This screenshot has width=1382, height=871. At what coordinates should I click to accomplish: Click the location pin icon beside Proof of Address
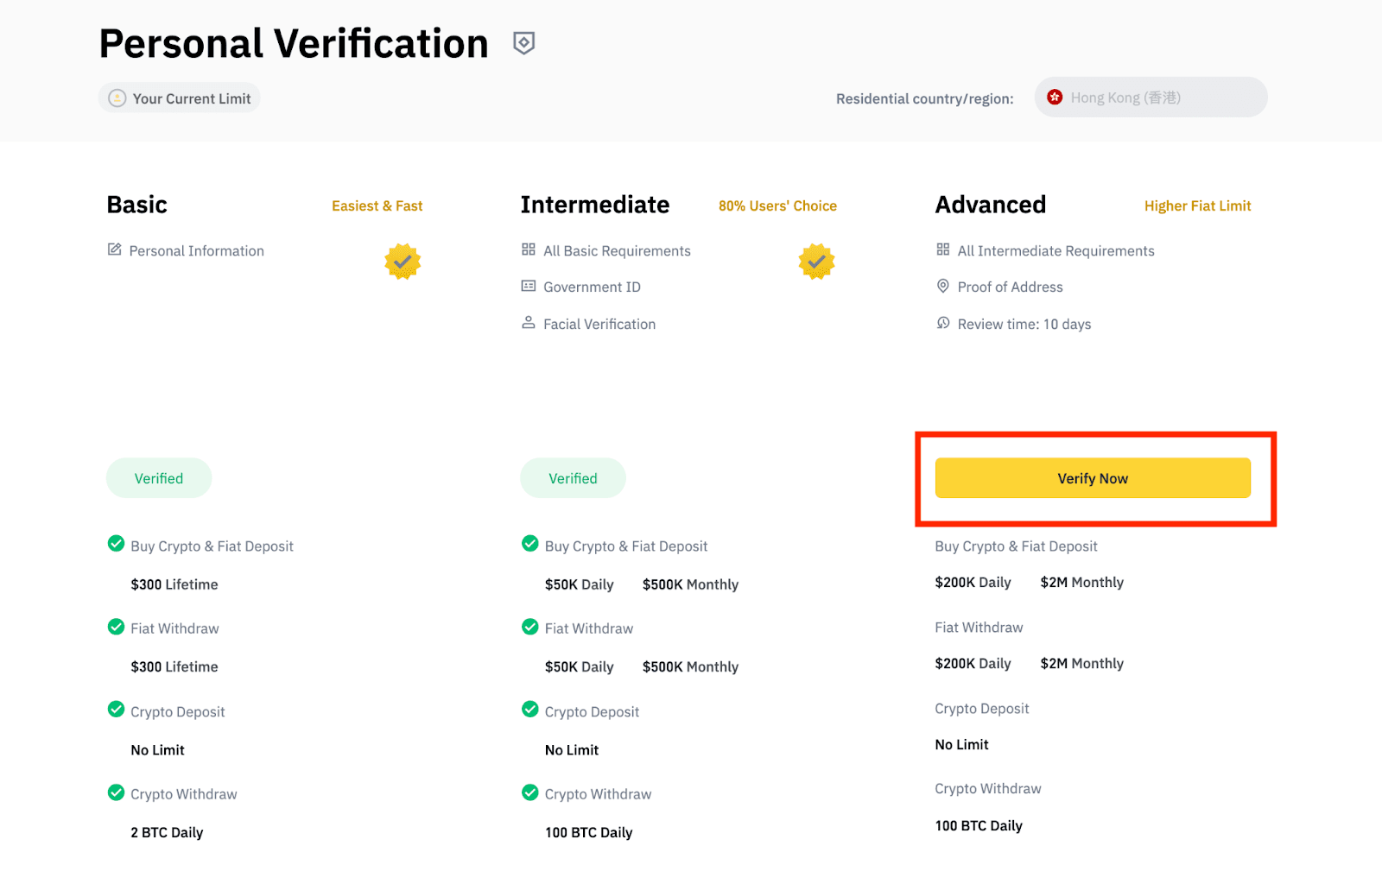pyautogui.click(x=943, y=286)
